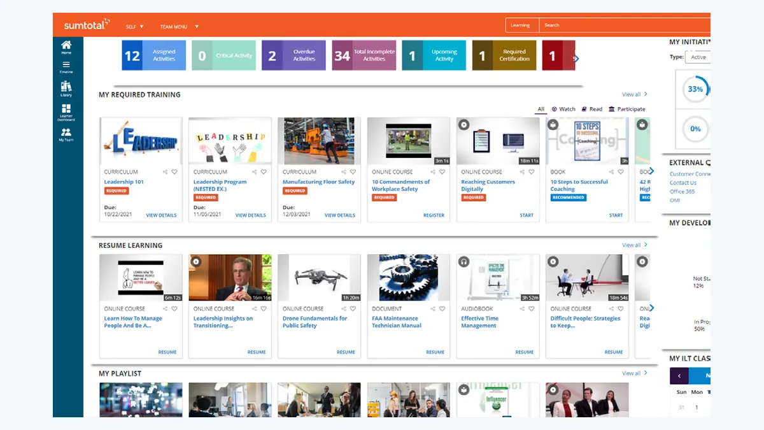The height and width of the screenshot is (430, 764).
Task: Open the TEAM MENU dropdown
Action: click(180, 26)
